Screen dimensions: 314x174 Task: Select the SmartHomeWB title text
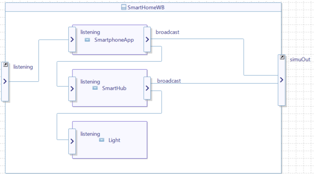[x=146, y=7]
